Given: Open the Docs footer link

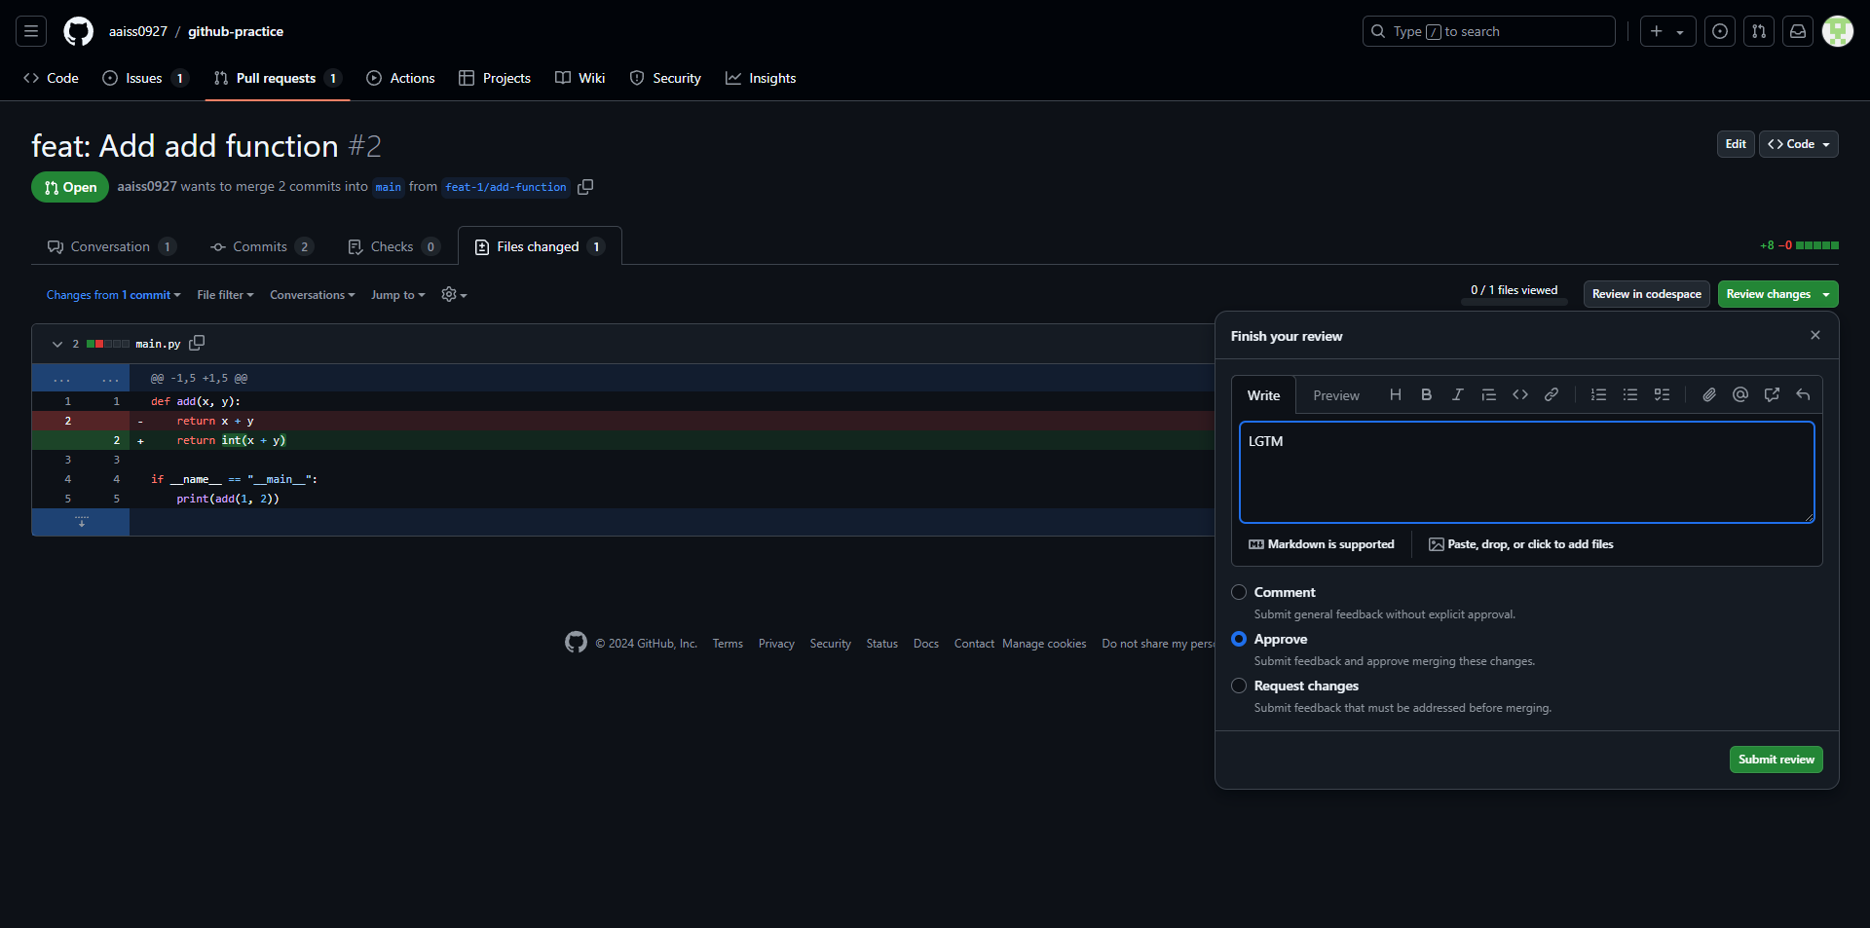Looking at the screenshot, I should tap(926, 644).
